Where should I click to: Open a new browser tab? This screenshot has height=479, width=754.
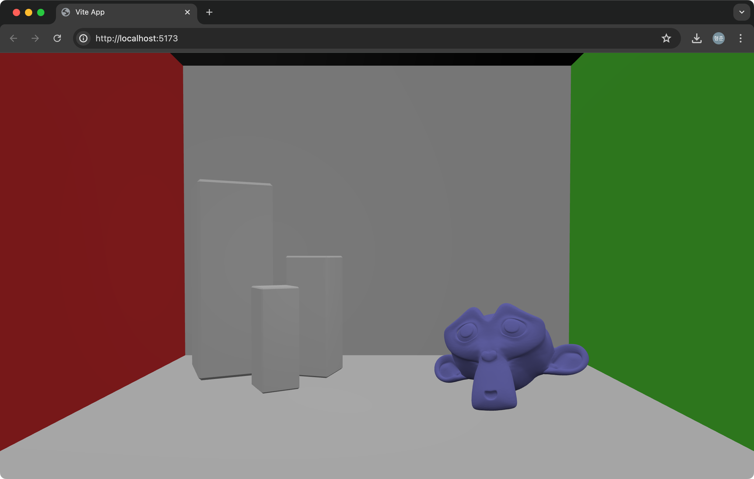tap(209, 12)
